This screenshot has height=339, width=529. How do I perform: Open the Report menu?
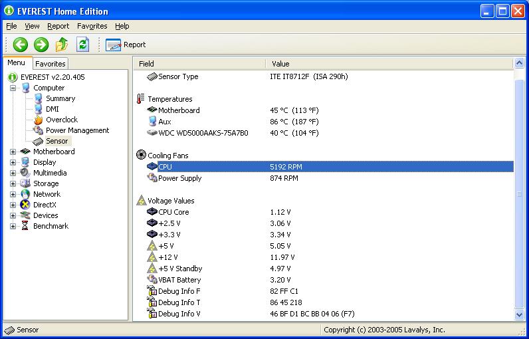click(x=58, y=26)
